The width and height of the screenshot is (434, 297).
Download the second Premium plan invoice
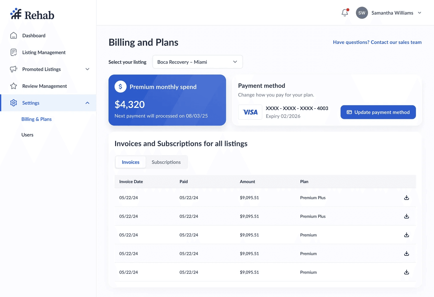click(x=407, y=253)
